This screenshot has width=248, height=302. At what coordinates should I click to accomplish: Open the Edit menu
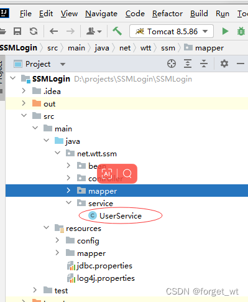tap(46, 14)
